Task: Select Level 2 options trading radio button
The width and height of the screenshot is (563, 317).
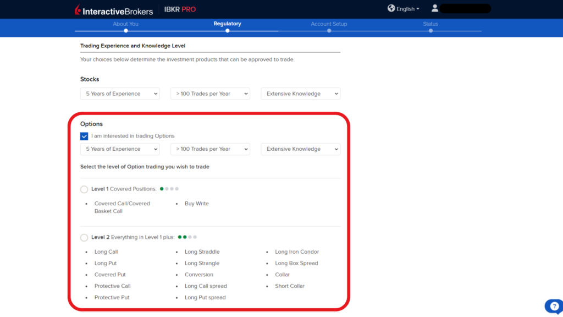Action: tap(84, 238)
